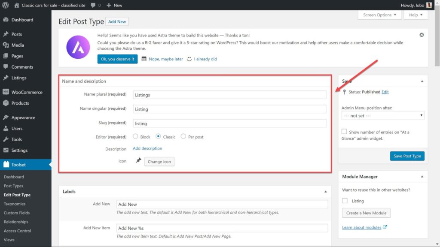Open the WooCommerce menu in sidebar

(x=26, y=92)
